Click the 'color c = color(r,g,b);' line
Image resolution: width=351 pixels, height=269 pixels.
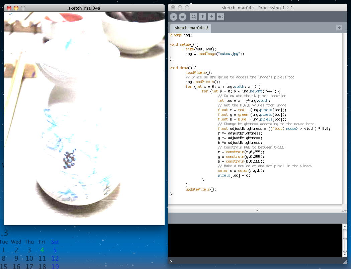[x=241, y=171]
